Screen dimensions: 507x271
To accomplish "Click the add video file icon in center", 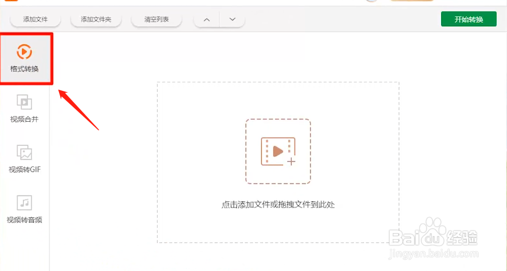I will pos(278,152).
